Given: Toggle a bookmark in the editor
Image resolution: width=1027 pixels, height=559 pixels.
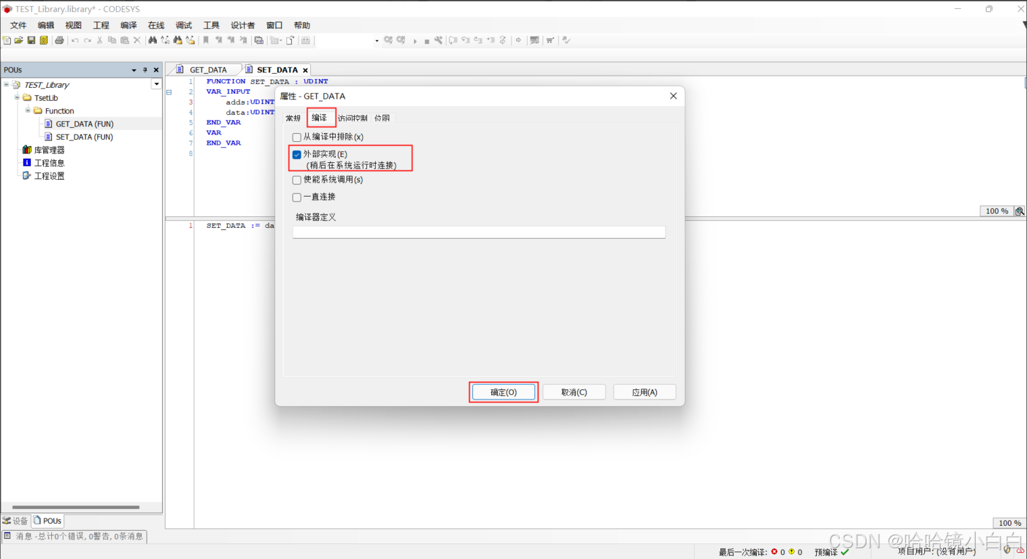Looking at the screenshot, I should tap(206, 40).
